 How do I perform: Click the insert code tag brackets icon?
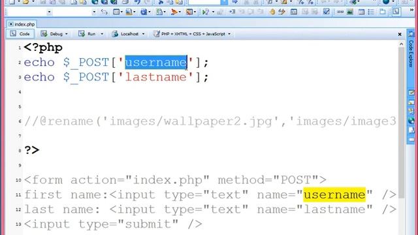tap(104, 12)
